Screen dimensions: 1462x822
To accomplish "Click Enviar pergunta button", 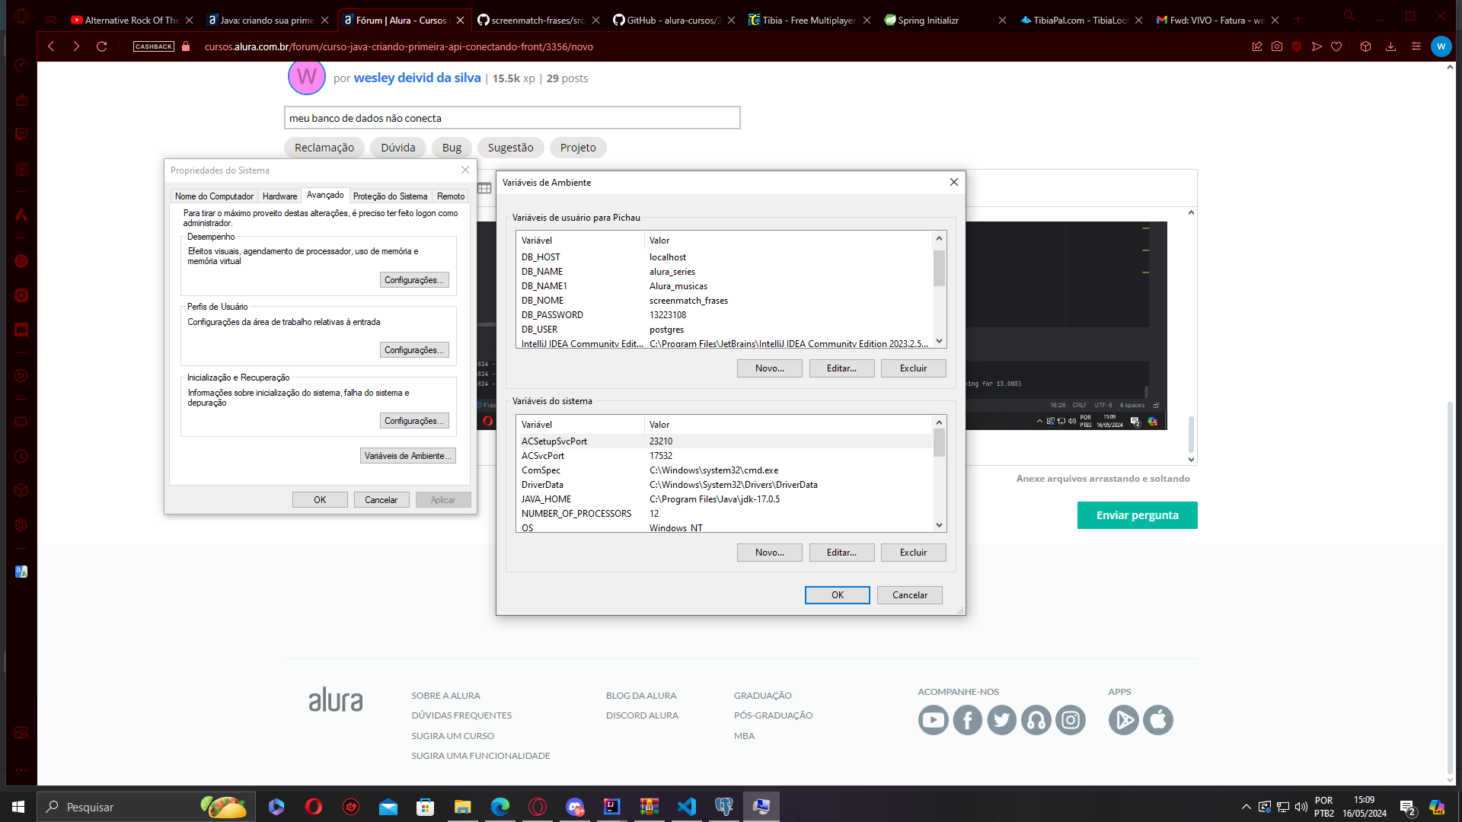I will (1137, 515).
